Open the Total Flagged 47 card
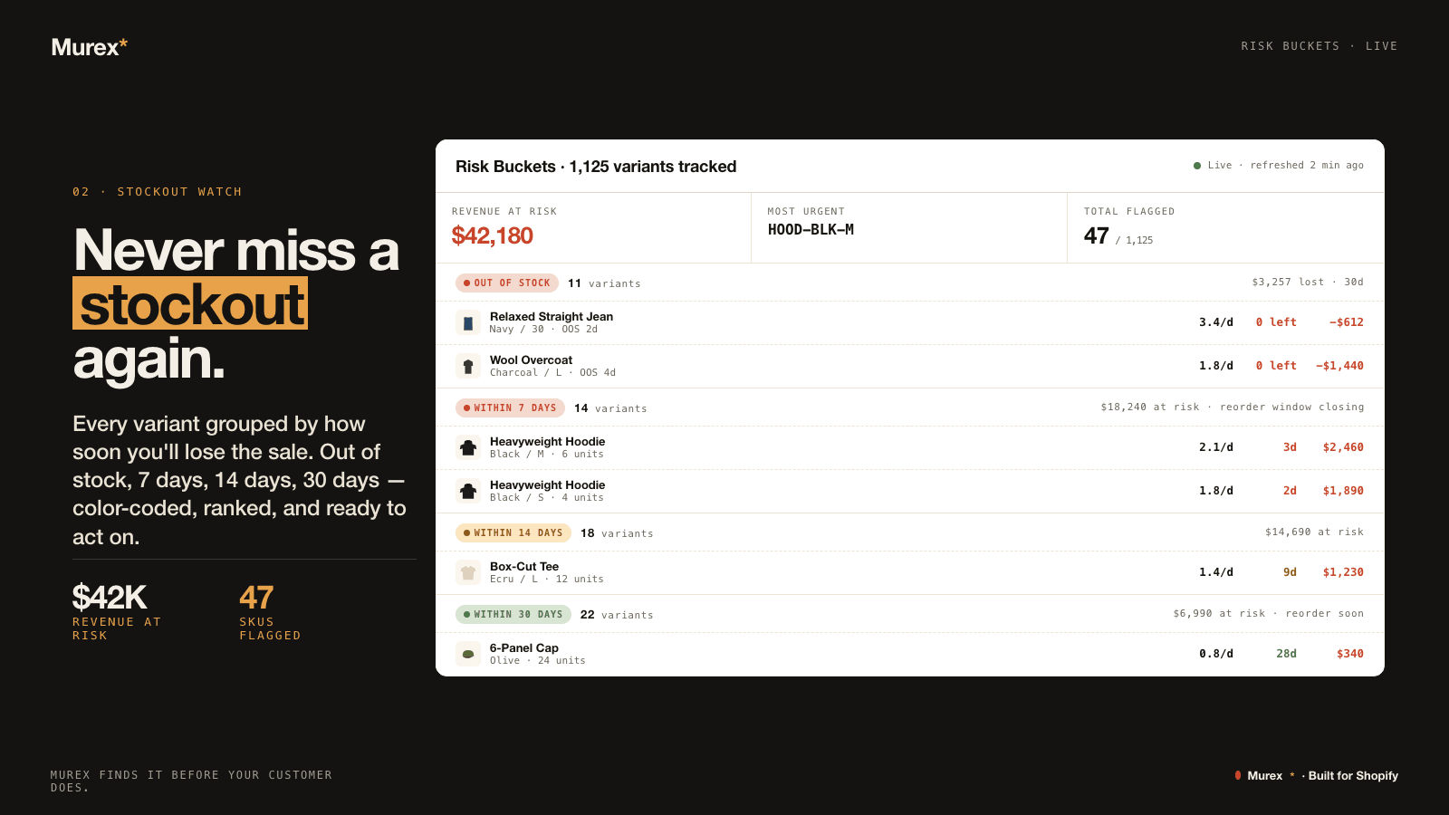This screenshot has width=1449, height=815. point(1225,228)
